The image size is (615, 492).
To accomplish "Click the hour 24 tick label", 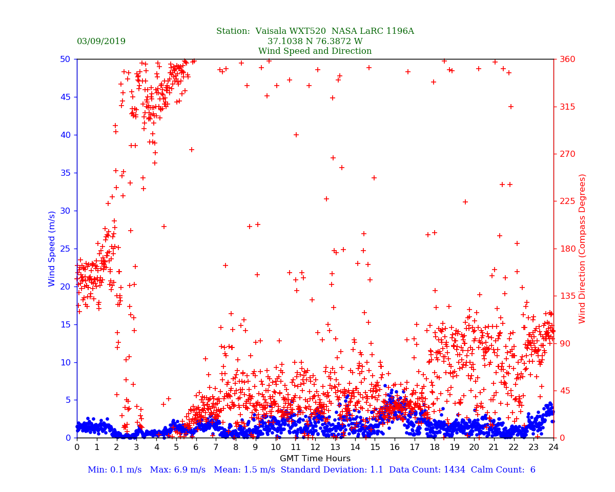I will (553, 447).
